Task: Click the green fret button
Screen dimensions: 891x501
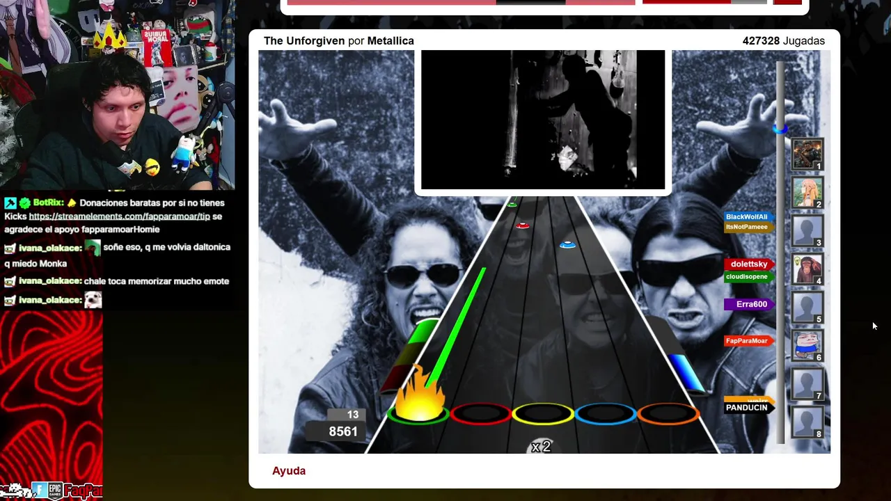Action: tap(418, 415)
